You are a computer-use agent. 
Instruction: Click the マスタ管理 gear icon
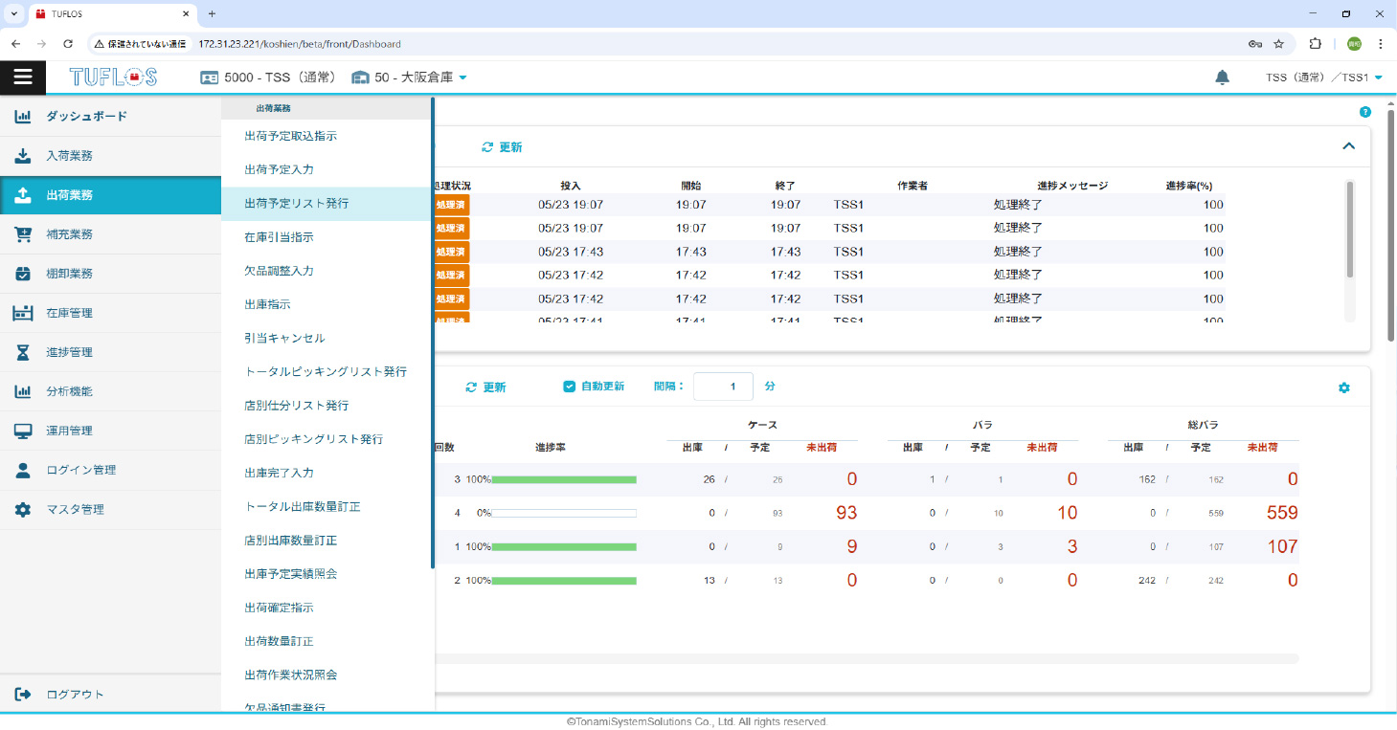[23, 509]
